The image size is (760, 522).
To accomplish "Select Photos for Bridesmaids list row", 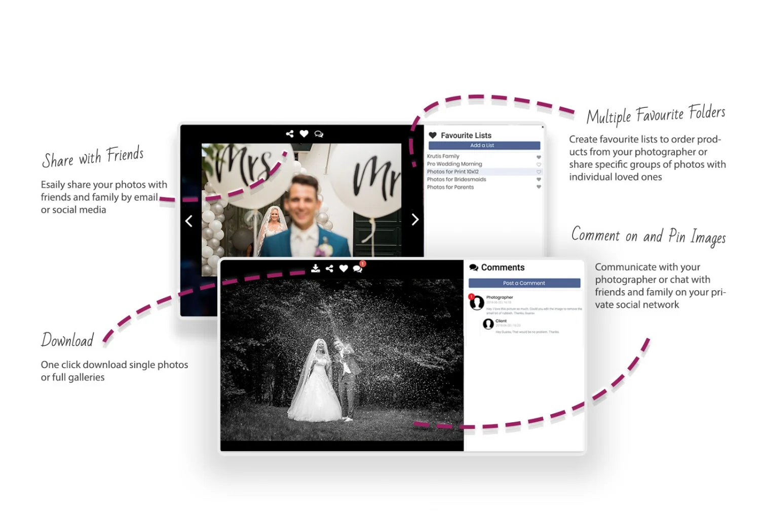I will tap(484, 179).
